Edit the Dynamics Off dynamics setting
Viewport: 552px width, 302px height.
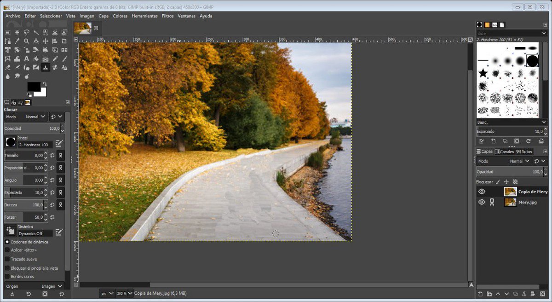(59, 232)
